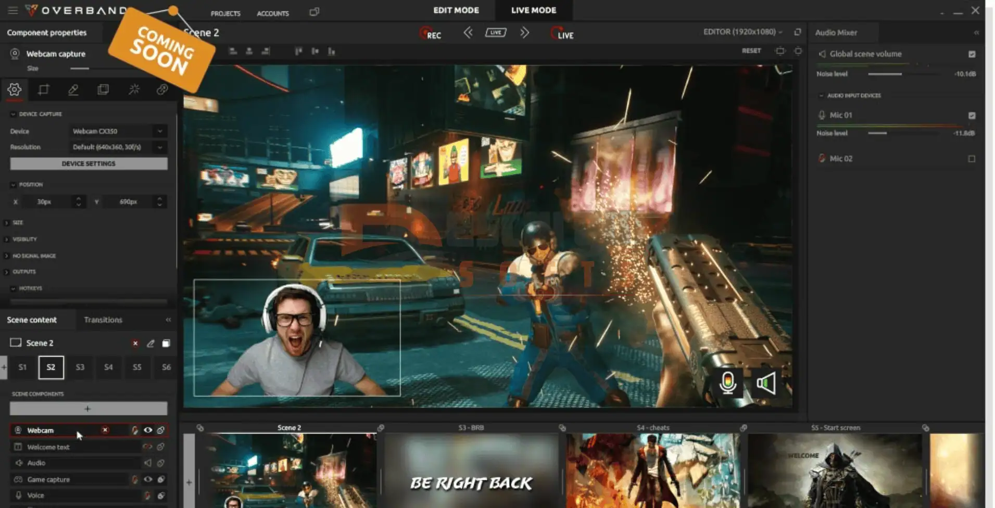
Task: Open the Resolution dropdown
Action: coord(118,147)
